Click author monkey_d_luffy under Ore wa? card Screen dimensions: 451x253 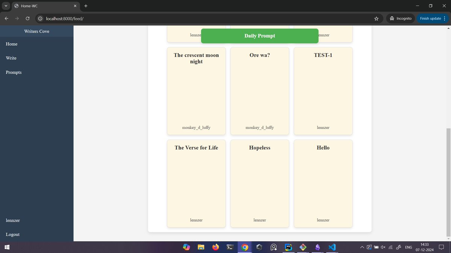(260, 127)
